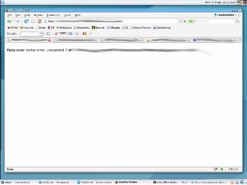
Task: Open the GAnalytics bookmark
Action: click(x=82, y=28)
